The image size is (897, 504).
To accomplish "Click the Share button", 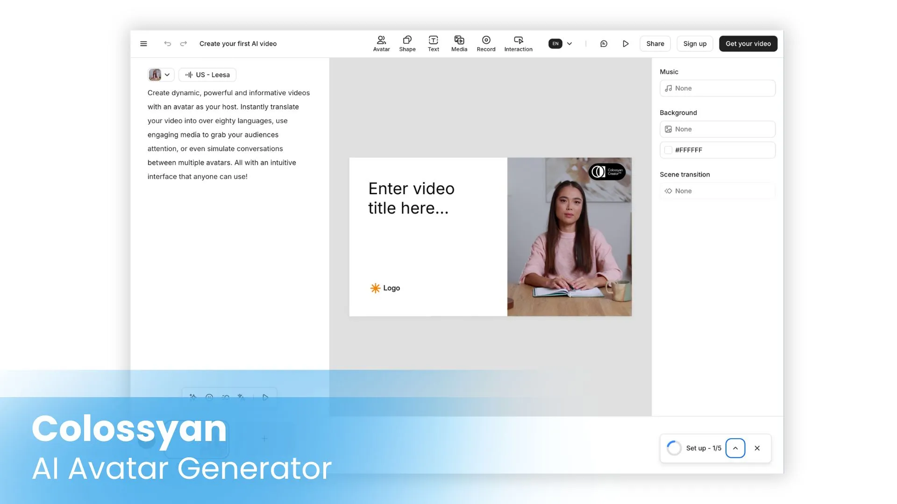I will [x=655, y=44].
